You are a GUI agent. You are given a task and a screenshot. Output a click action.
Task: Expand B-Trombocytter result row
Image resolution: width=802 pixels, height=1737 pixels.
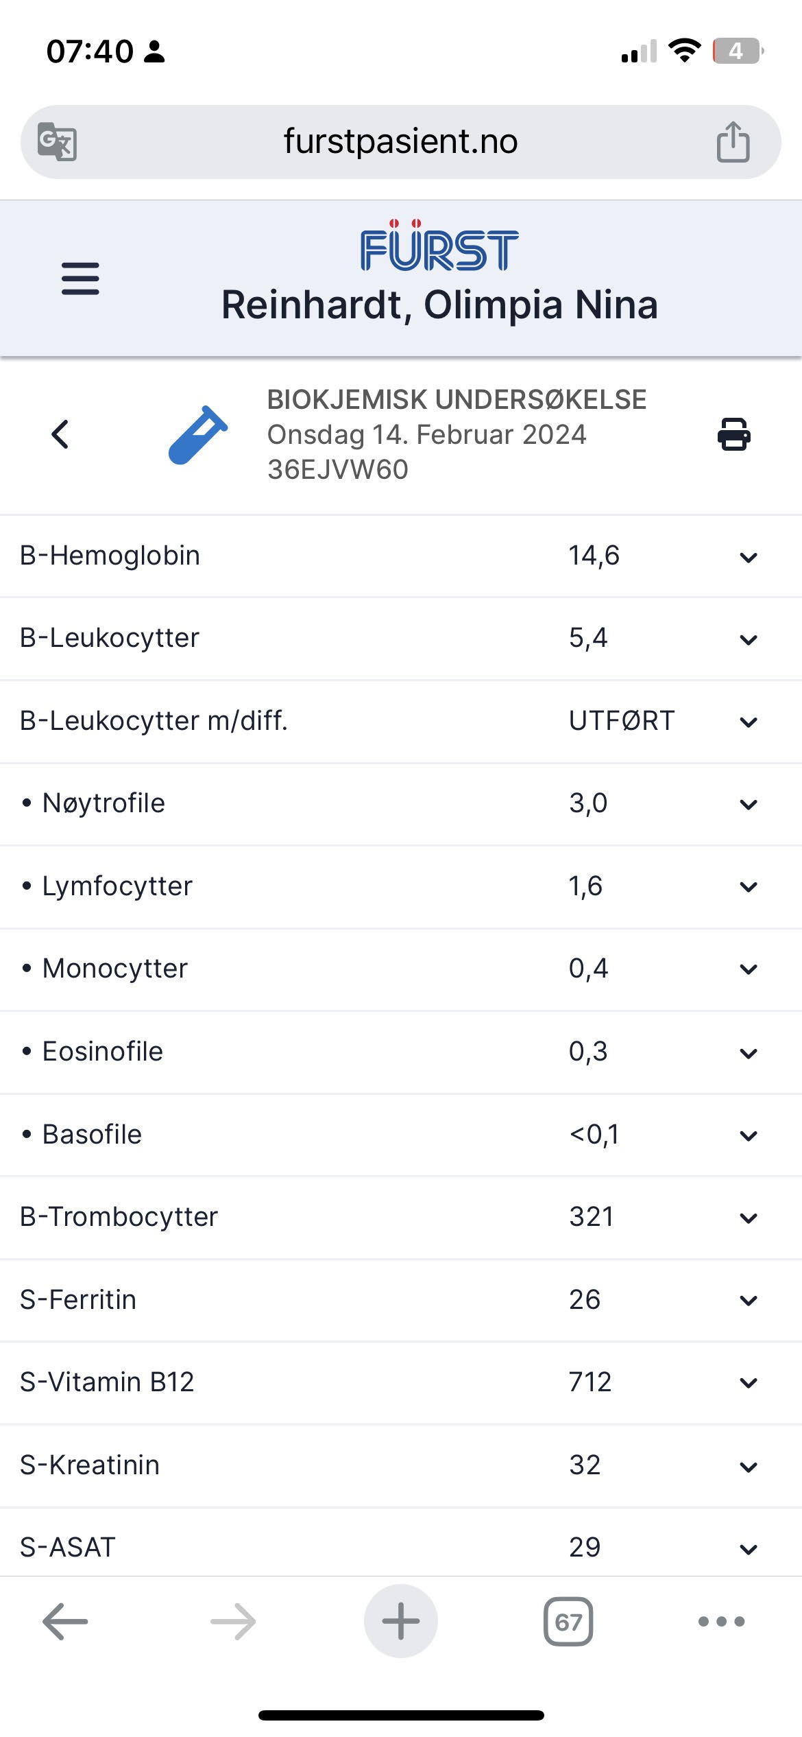(x=749, y=1218)
